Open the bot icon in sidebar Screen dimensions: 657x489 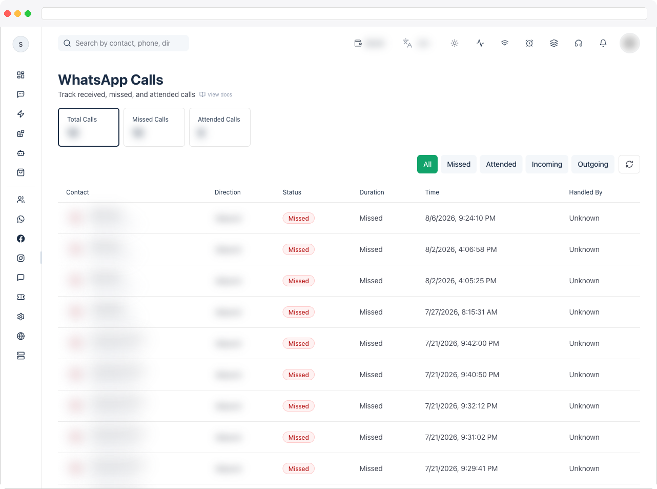[20, 153]
